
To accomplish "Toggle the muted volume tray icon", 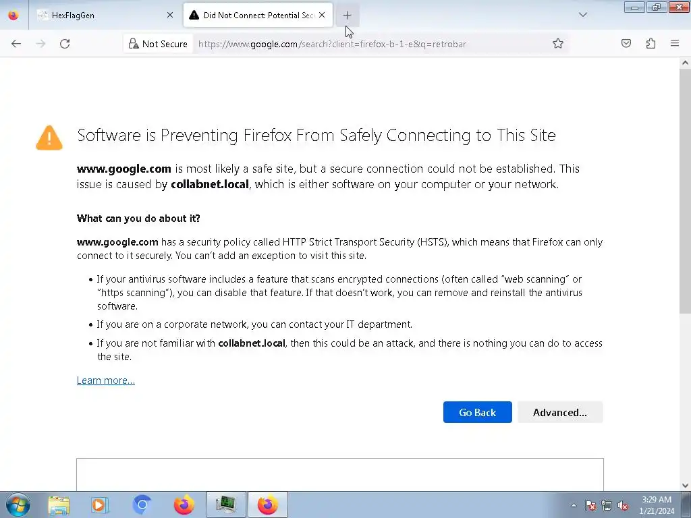I will [x=624, y=505].
